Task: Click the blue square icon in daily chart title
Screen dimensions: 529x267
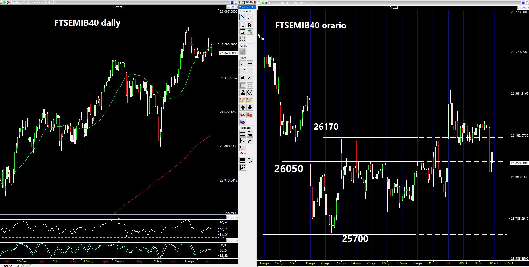Action: pyautogui.click(x=232, y=3)
